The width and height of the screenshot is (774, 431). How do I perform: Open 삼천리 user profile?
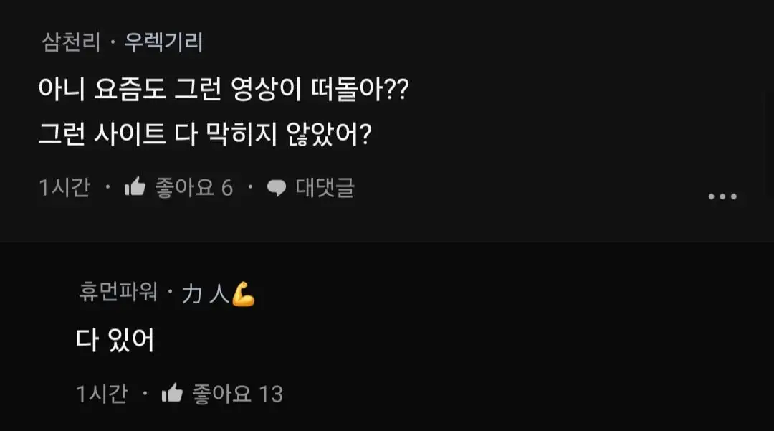click(x=70, y=43)
